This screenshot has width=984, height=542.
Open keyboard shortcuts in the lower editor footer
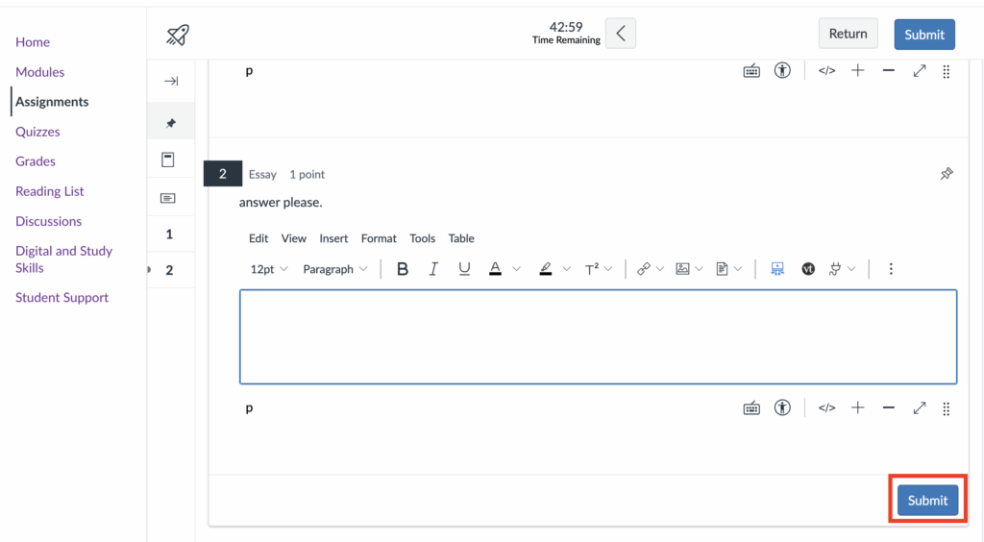coord(751,407)
